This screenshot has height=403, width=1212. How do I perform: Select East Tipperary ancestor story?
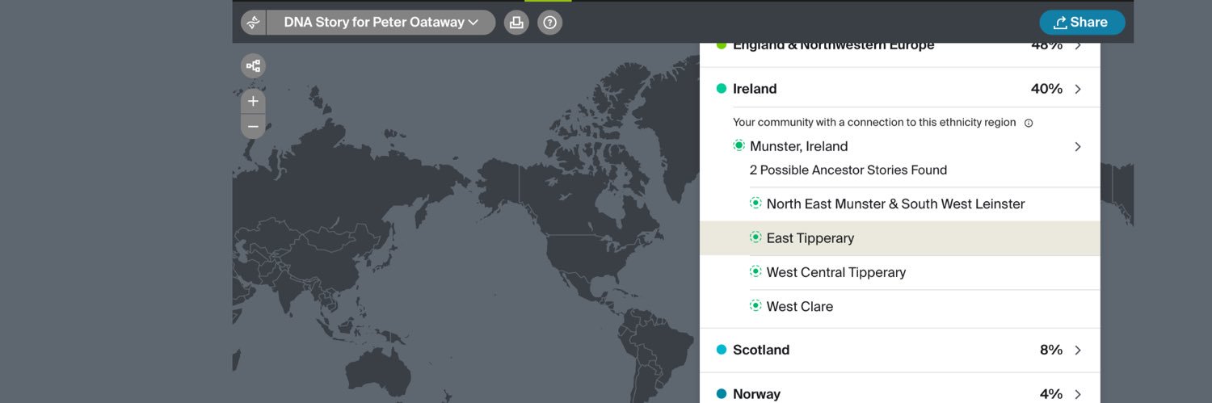pos(810,238)
